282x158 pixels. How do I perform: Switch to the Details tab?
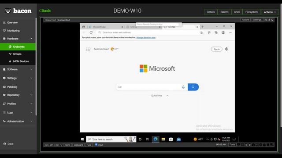(211, 12)
